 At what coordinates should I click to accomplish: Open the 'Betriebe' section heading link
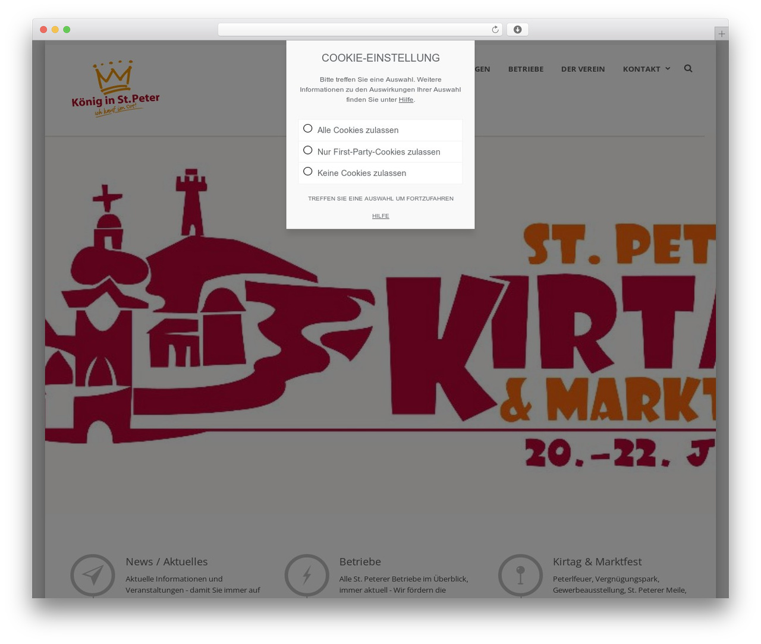tap(360, 561)
